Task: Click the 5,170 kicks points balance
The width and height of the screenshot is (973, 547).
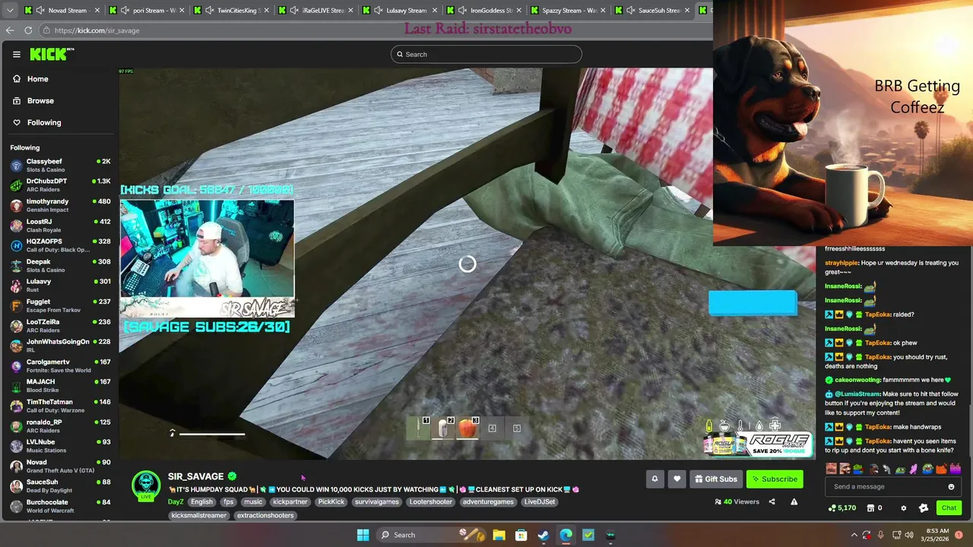Action: coord(841,507)
